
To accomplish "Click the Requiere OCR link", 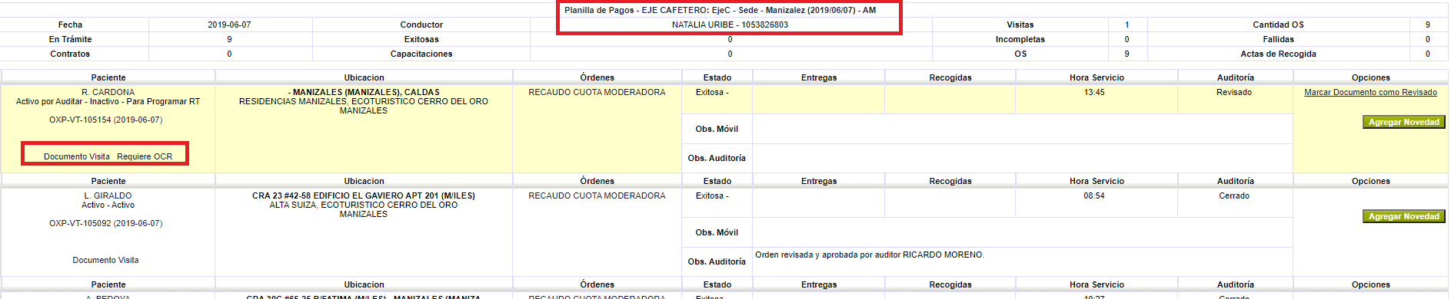I will (x=145, y=156).
